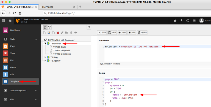
Task: Click the Close button
Action: [102, 33]
